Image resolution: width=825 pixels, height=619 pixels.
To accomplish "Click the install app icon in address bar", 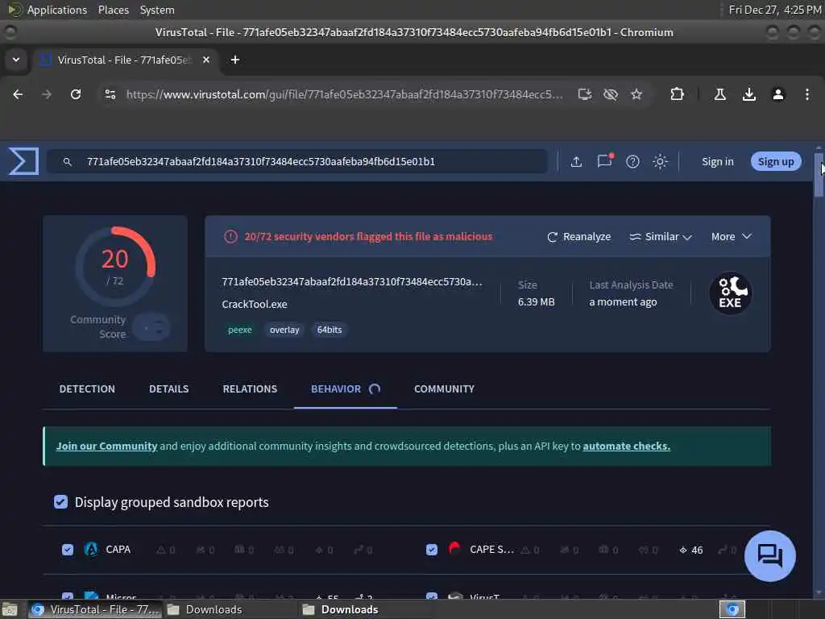I will pos(585,94).
